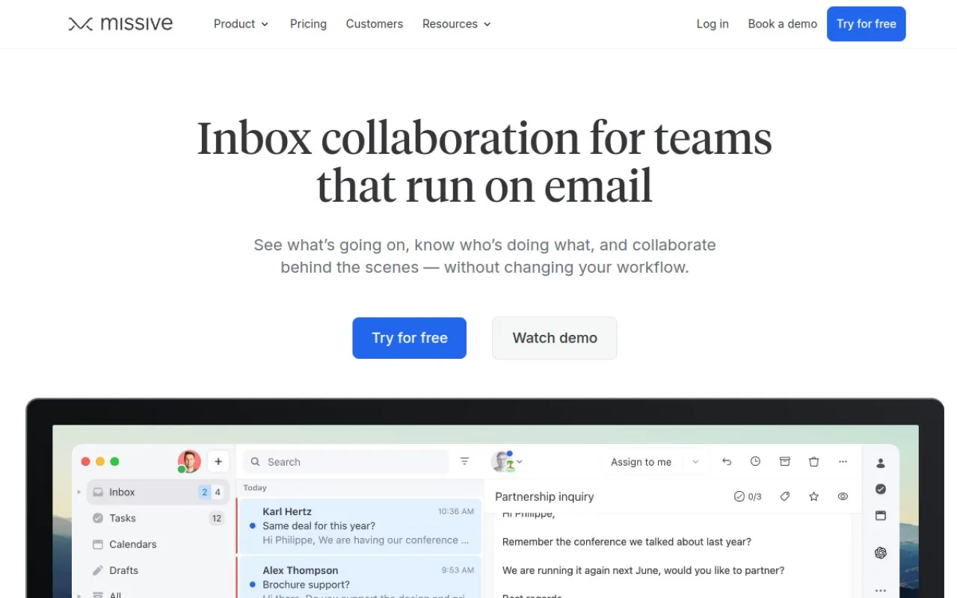The image size is (957, 598).
Task: Go to the Customers page
Action: (374, 24)
